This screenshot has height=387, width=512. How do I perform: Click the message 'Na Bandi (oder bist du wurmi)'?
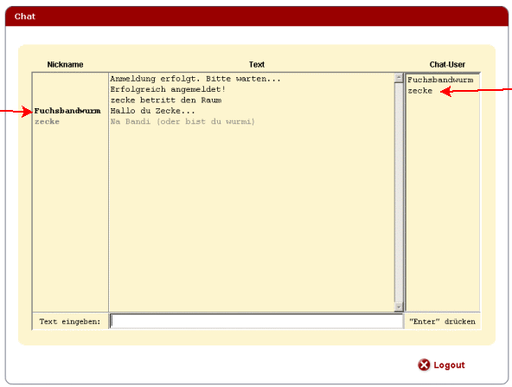pyautogui.click(x=182, y=121)
